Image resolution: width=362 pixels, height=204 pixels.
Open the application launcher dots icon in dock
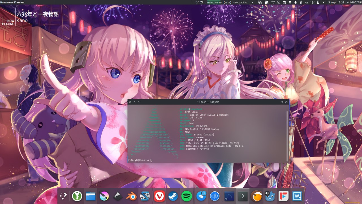64,196
